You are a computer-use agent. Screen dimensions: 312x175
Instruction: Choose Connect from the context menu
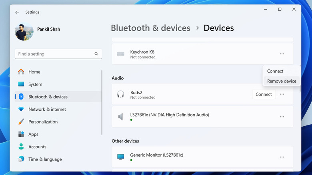pos(275,71)
